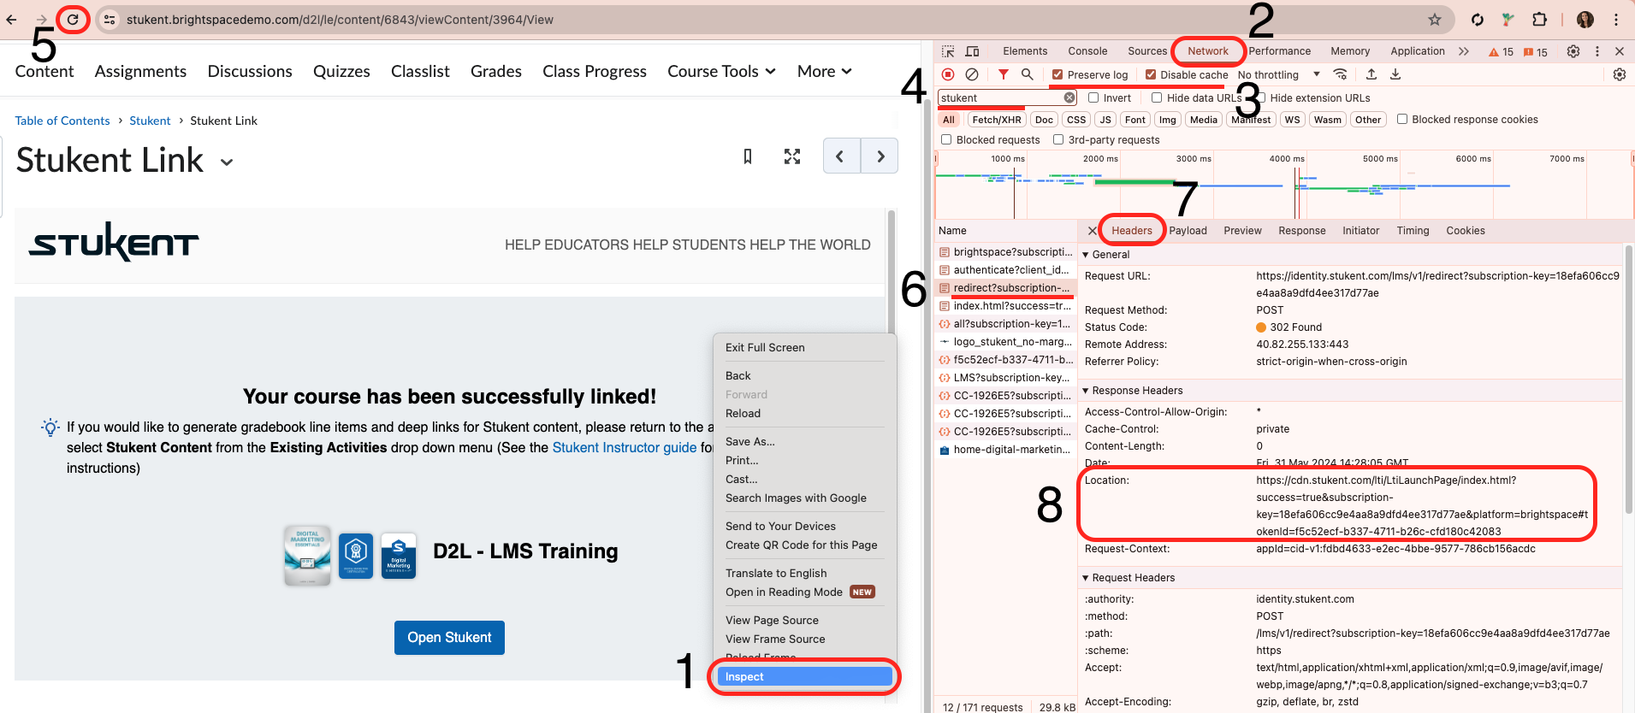The image size is (1635, 713).
Task: Open the Assignments navigation link
Action: (140, 71)
